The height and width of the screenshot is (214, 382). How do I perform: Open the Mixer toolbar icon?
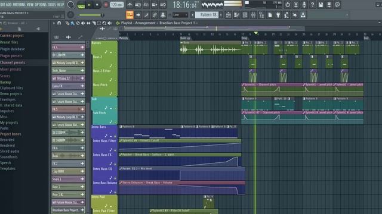pyautogui.click(x=253, y=15)
